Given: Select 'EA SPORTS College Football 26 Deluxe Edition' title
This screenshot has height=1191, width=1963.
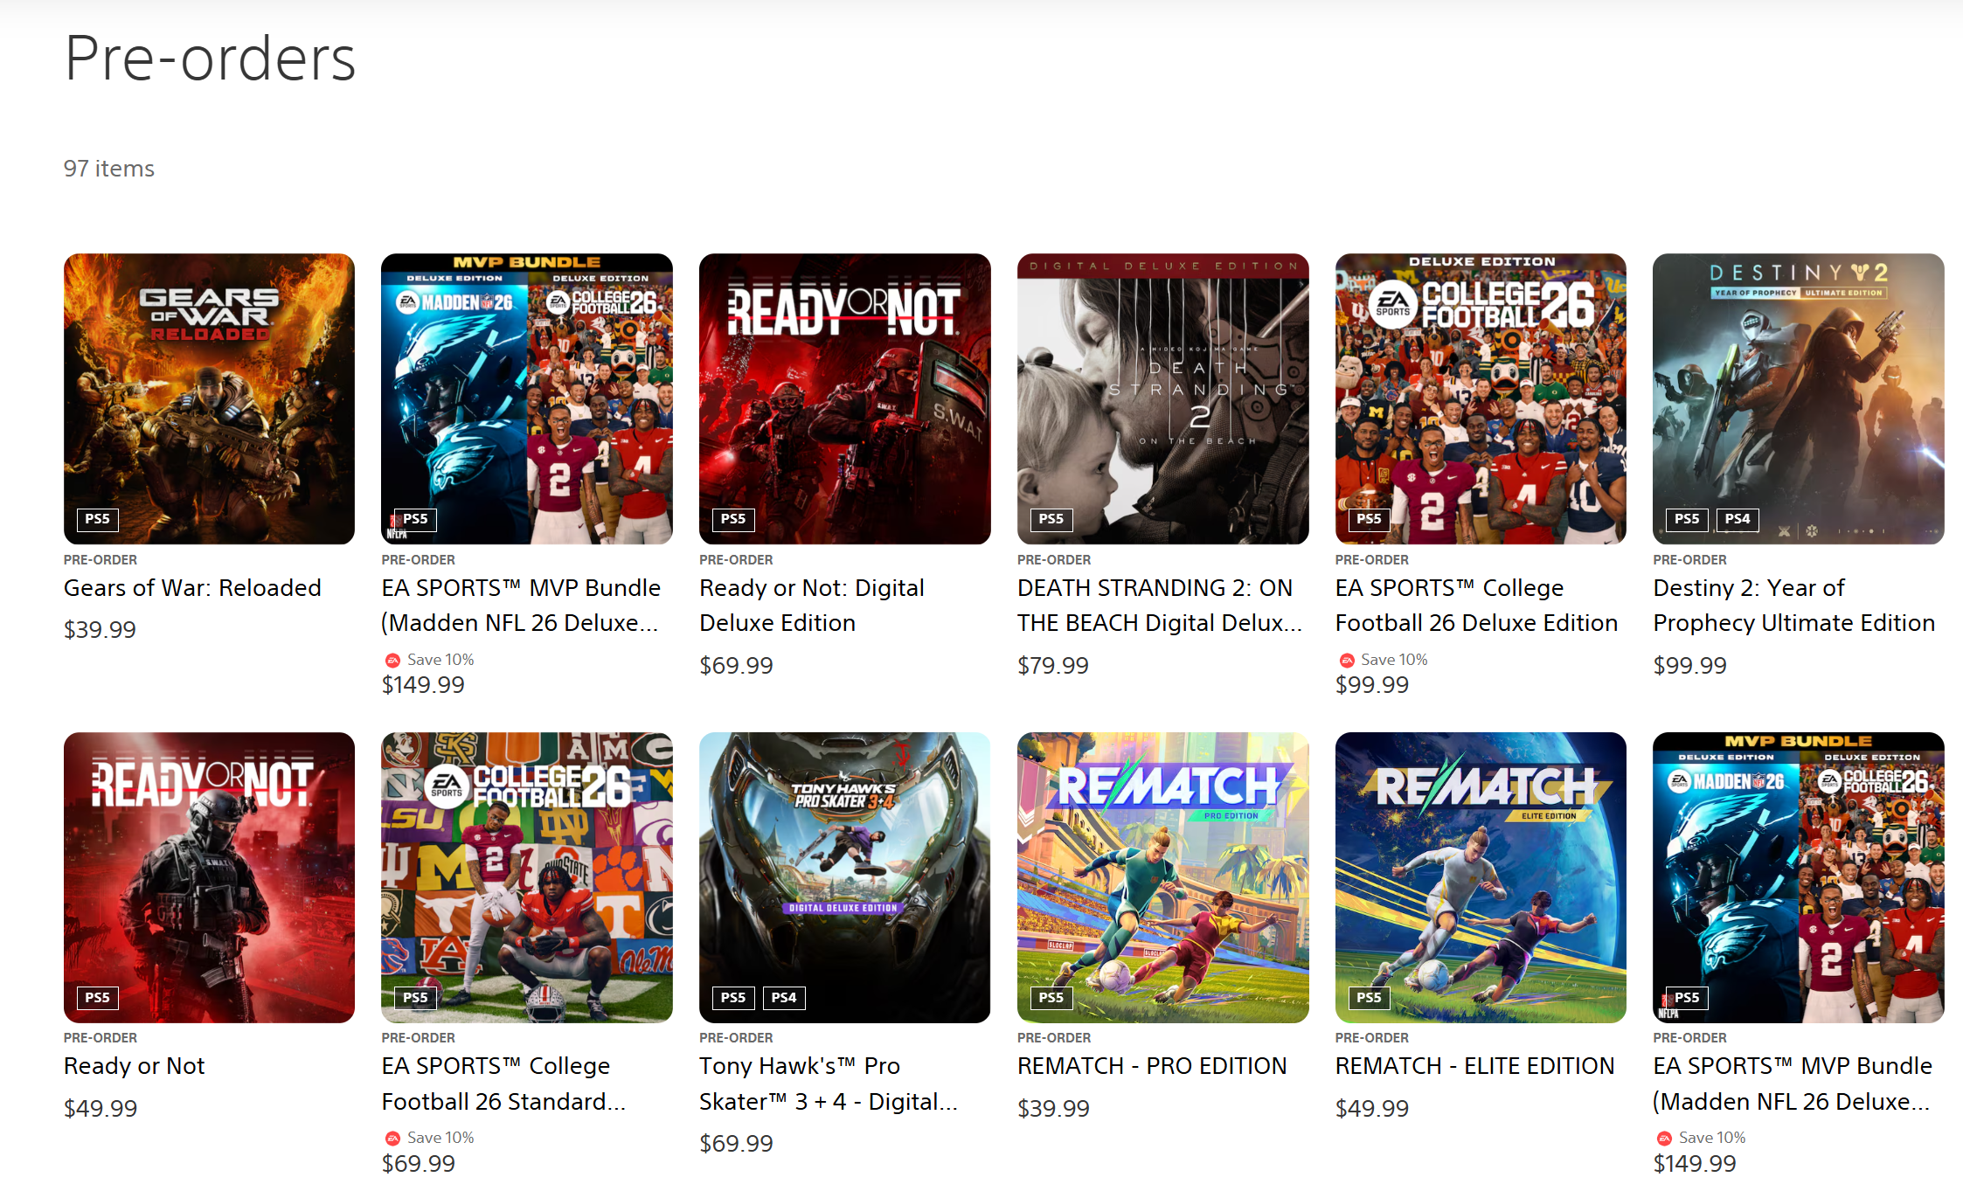Looking at the screenshot, I should [1477, 606].
